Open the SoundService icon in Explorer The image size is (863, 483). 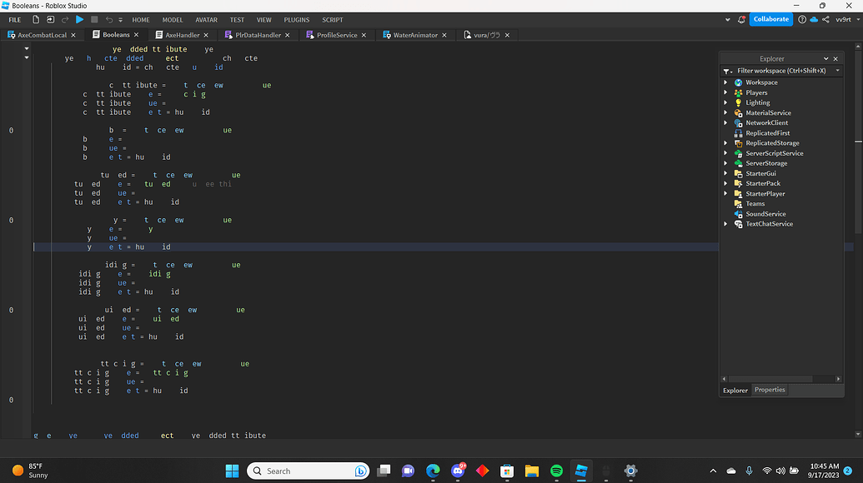click(737, 214)
